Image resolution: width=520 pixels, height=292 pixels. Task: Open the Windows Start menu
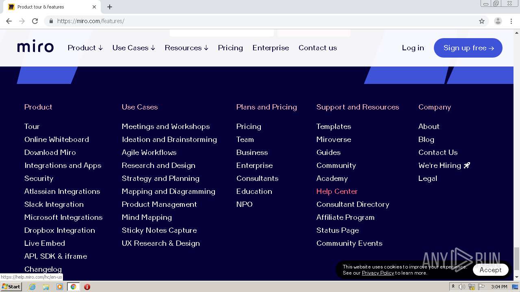[11, 287]
